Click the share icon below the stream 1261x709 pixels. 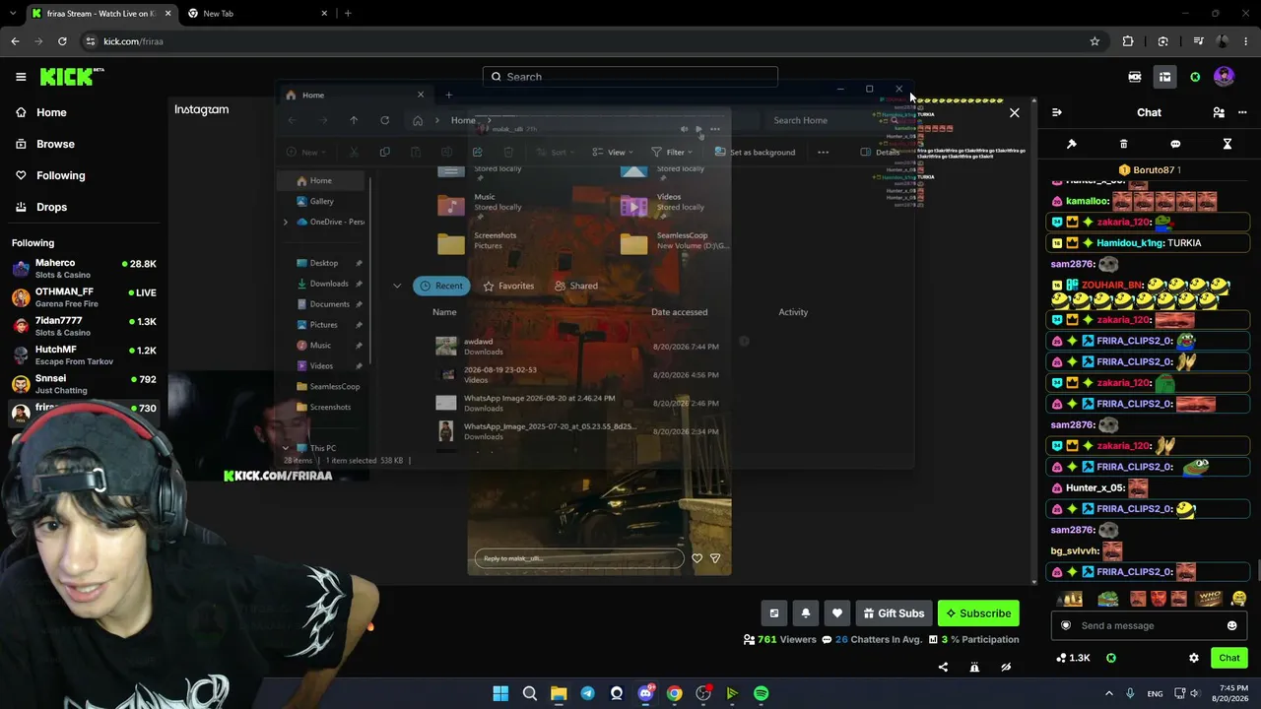click(x=943, y=667)
